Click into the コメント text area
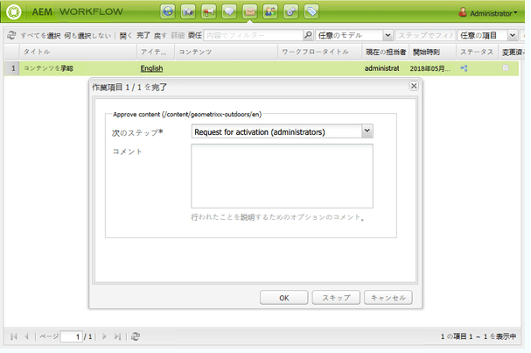Image resolution: width=531 pixels, height=353 pixels. (x=282, y=176)
